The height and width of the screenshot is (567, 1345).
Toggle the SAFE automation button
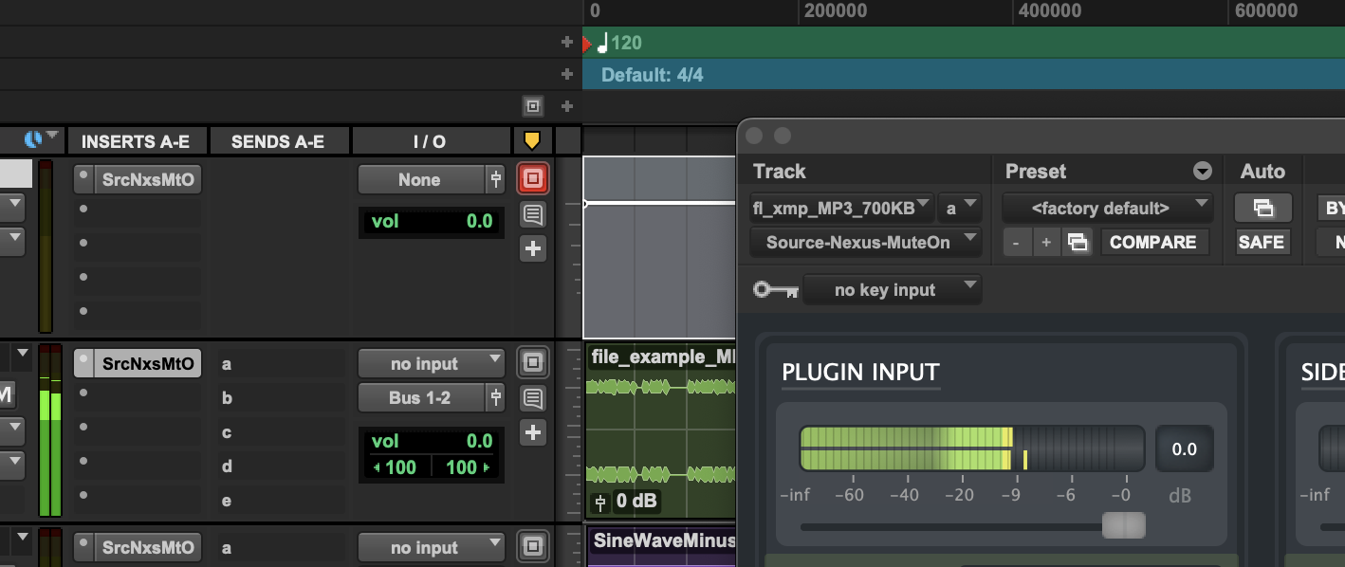(x=1262, y=243)
